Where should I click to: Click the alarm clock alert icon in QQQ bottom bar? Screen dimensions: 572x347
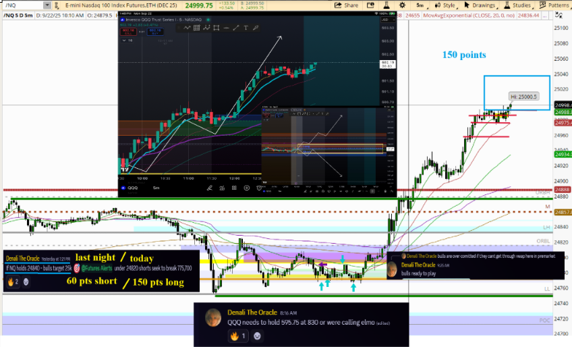point(259,188)
